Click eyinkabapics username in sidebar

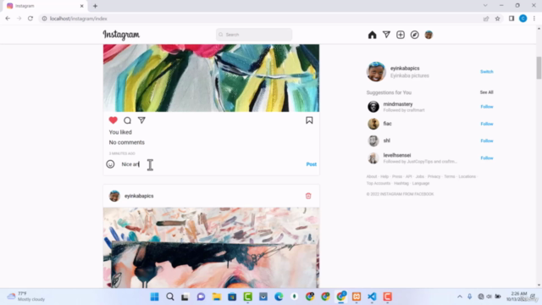pos(405,69)
